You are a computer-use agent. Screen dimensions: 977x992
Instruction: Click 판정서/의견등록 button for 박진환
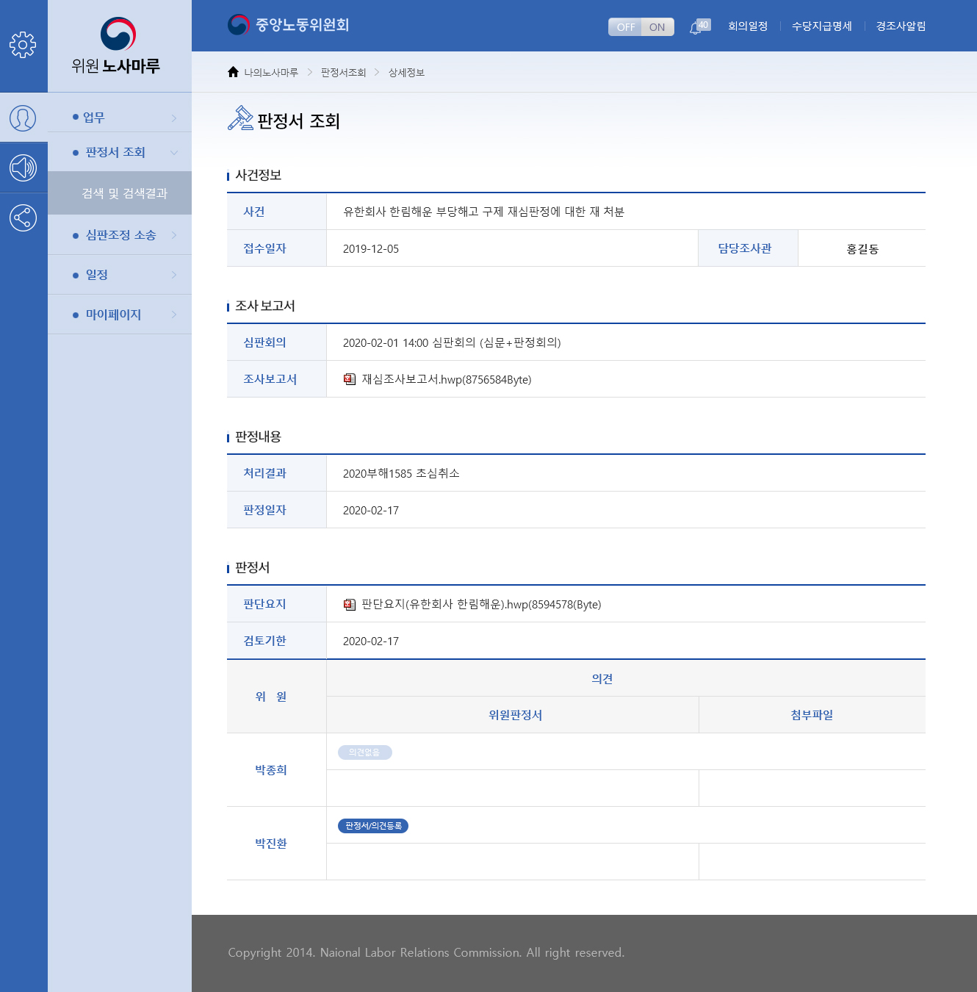tap(373, 826)
